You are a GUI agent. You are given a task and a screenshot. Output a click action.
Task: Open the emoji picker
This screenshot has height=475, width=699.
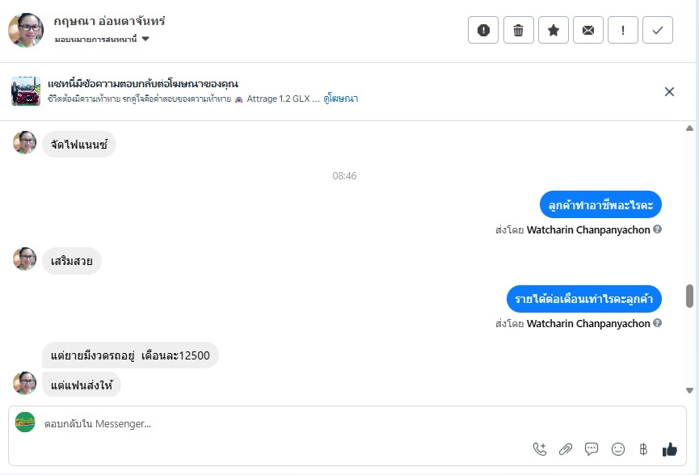pyautogui.click(x=618, y=449)
